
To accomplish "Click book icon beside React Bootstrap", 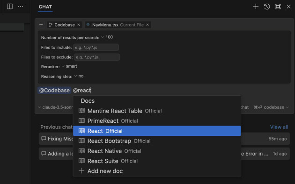I will [81, 141].
